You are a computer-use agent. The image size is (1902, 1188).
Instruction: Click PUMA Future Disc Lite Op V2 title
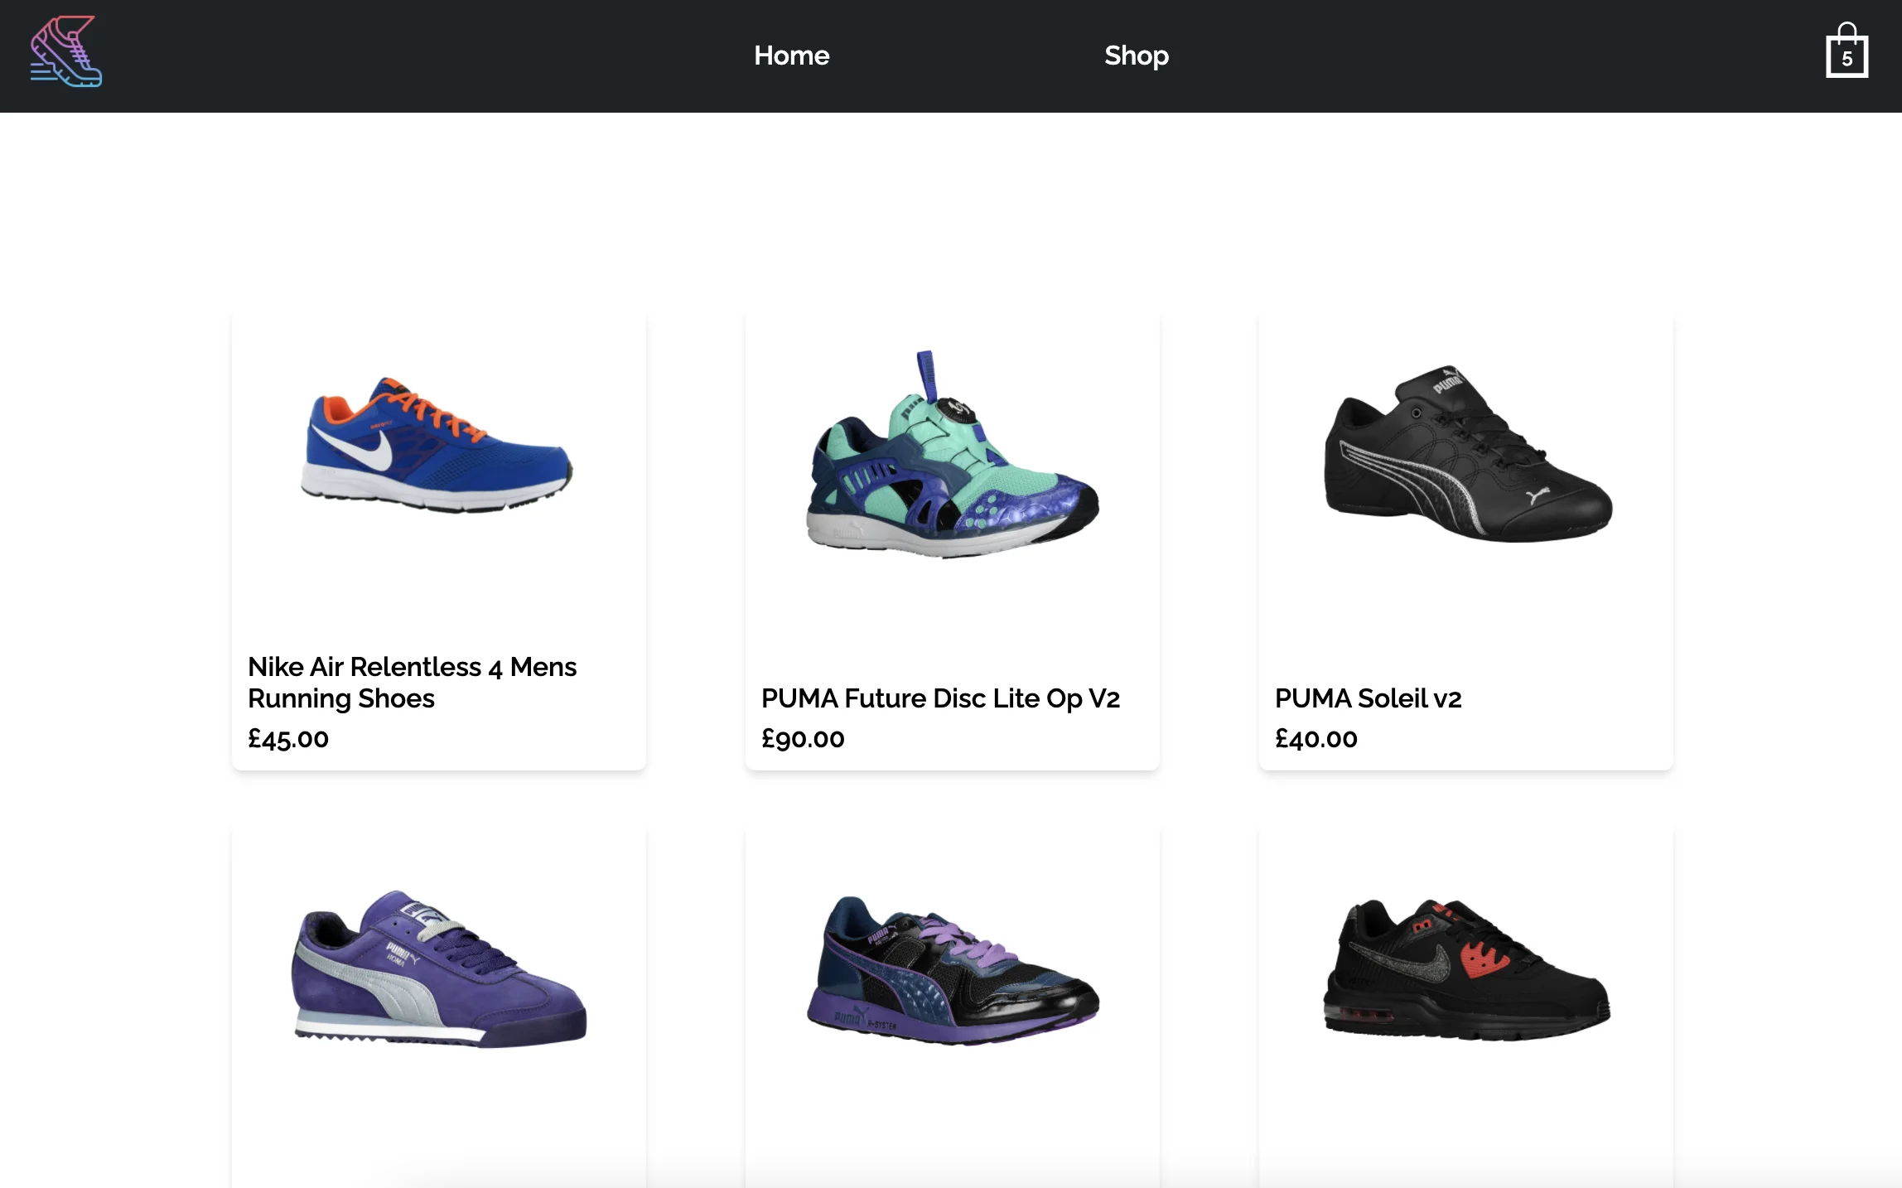click(940, 698)
